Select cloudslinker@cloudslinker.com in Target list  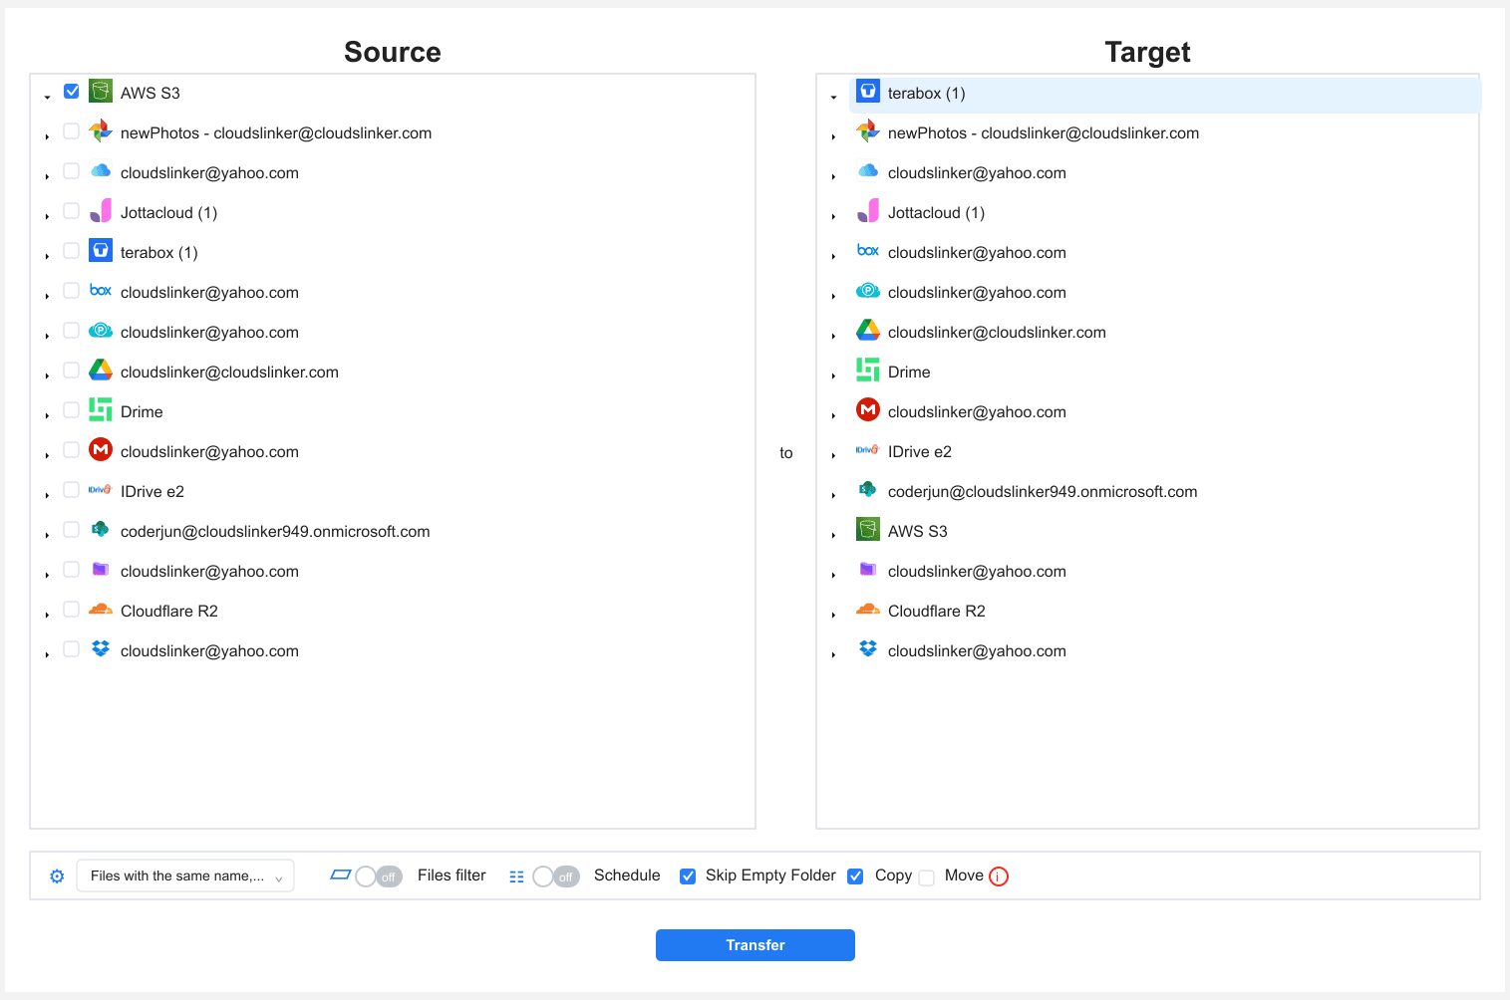(x=997, y=333)
